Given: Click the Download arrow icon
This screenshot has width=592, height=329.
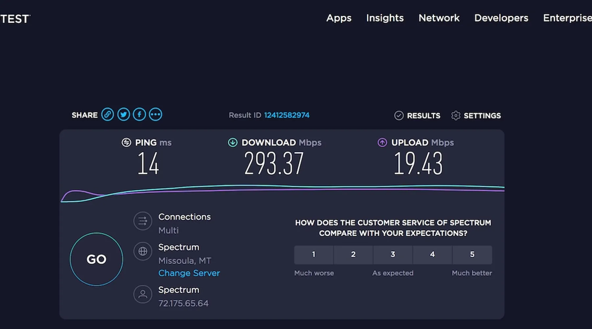Looking at the screenshot, I should [233, 142].
